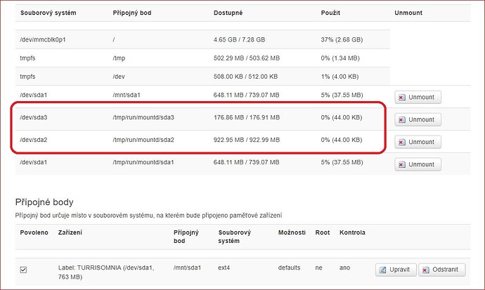The height and width of the screenshot is (290, 485).
Task: Click red X icon in /mnt/sda1 Unmount button
Action: coord(401,98)
